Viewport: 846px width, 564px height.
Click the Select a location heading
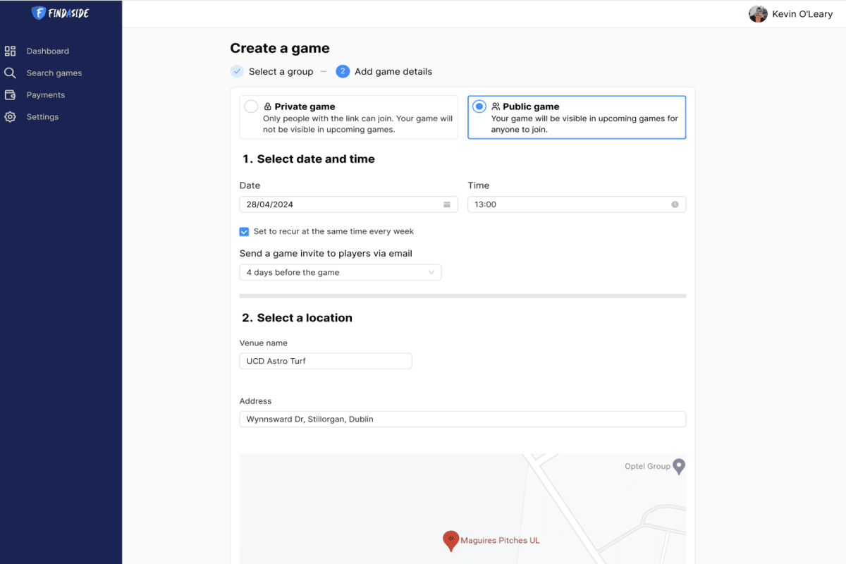tap(297, 318)
